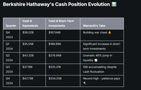Screen dimensions: 141x90
Task: Click Cash & Short-Term Investments header
Action: point(61,23)
